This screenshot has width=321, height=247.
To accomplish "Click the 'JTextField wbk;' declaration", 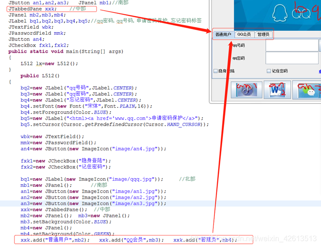I will click(x=31, y=27).
